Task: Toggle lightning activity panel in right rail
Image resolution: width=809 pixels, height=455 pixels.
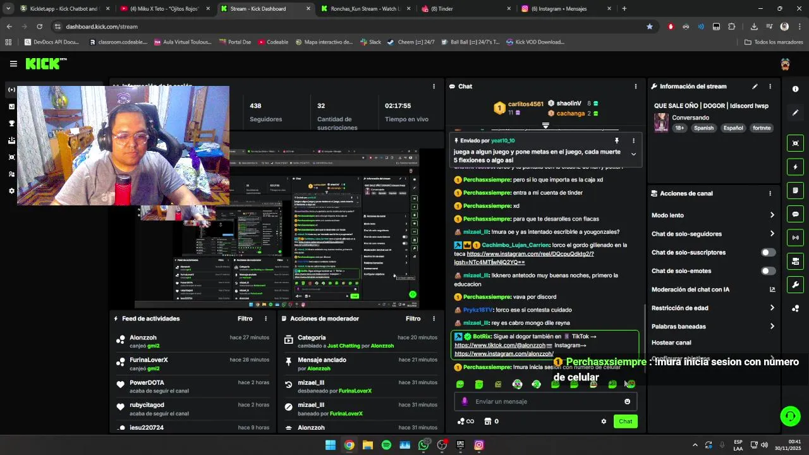Action: [x=796, y=167]
